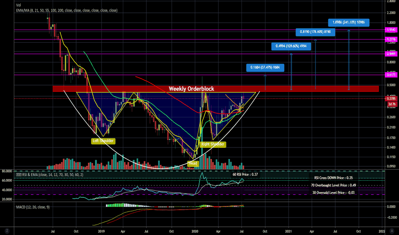Click the 2020 label on time axis
The image size is (399, 235).
click(195, 232)
